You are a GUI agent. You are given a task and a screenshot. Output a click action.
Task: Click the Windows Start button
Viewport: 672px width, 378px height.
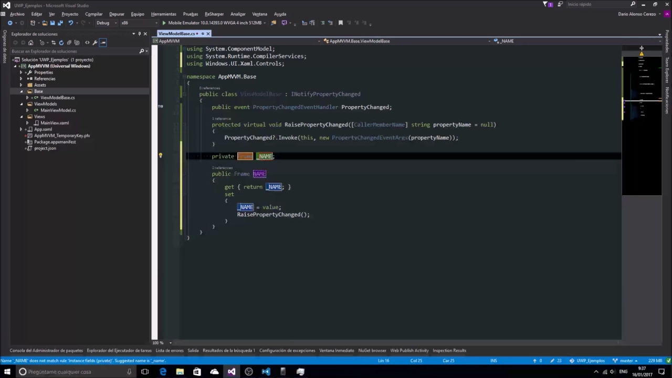(7, 372)
